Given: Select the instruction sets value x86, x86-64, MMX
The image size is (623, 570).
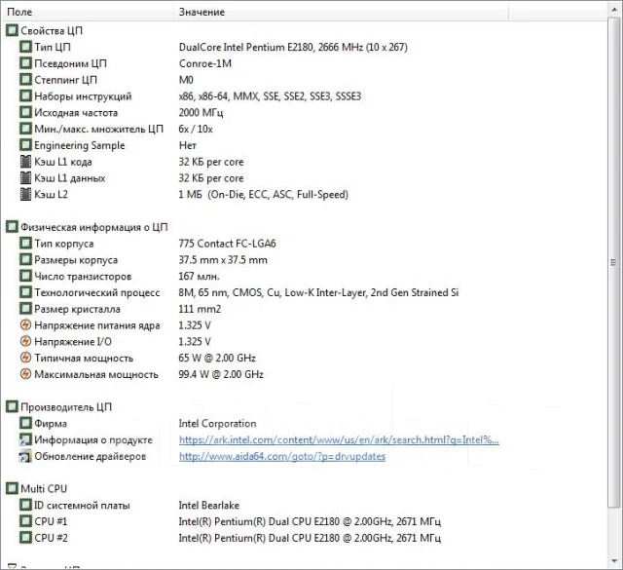Looking at the screenshot, I should pos(271,96).
